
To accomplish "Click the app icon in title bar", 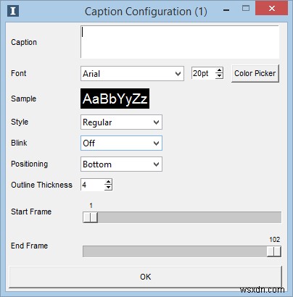I will pyautogui.click(x=13, y=11).
